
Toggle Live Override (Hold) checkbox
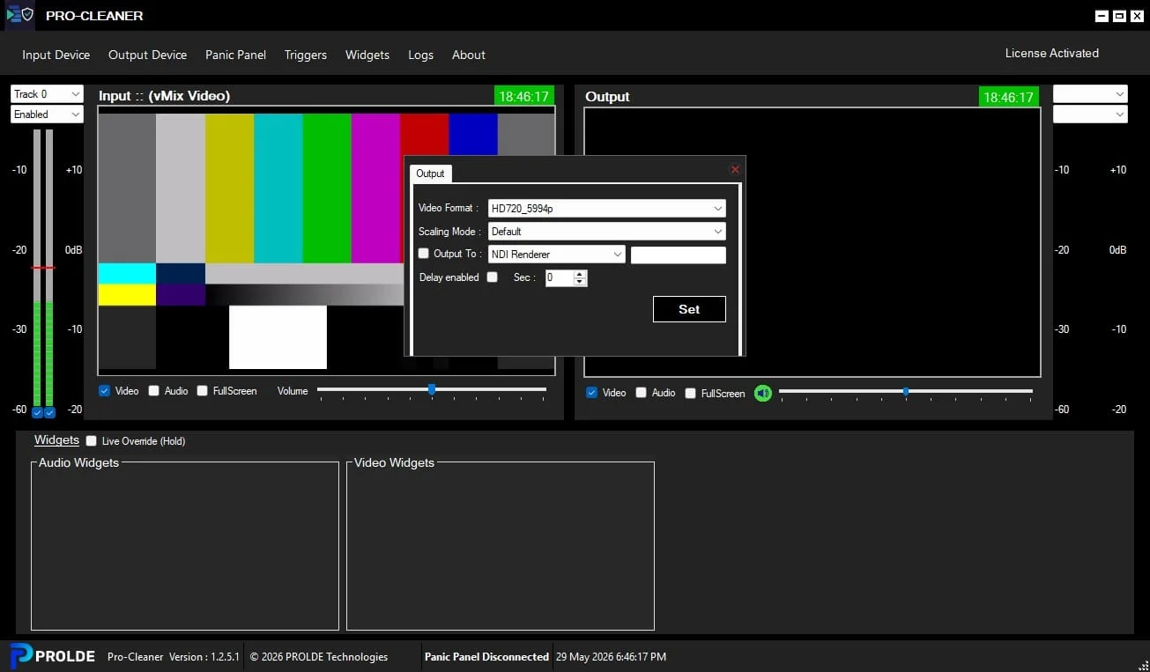92,441
